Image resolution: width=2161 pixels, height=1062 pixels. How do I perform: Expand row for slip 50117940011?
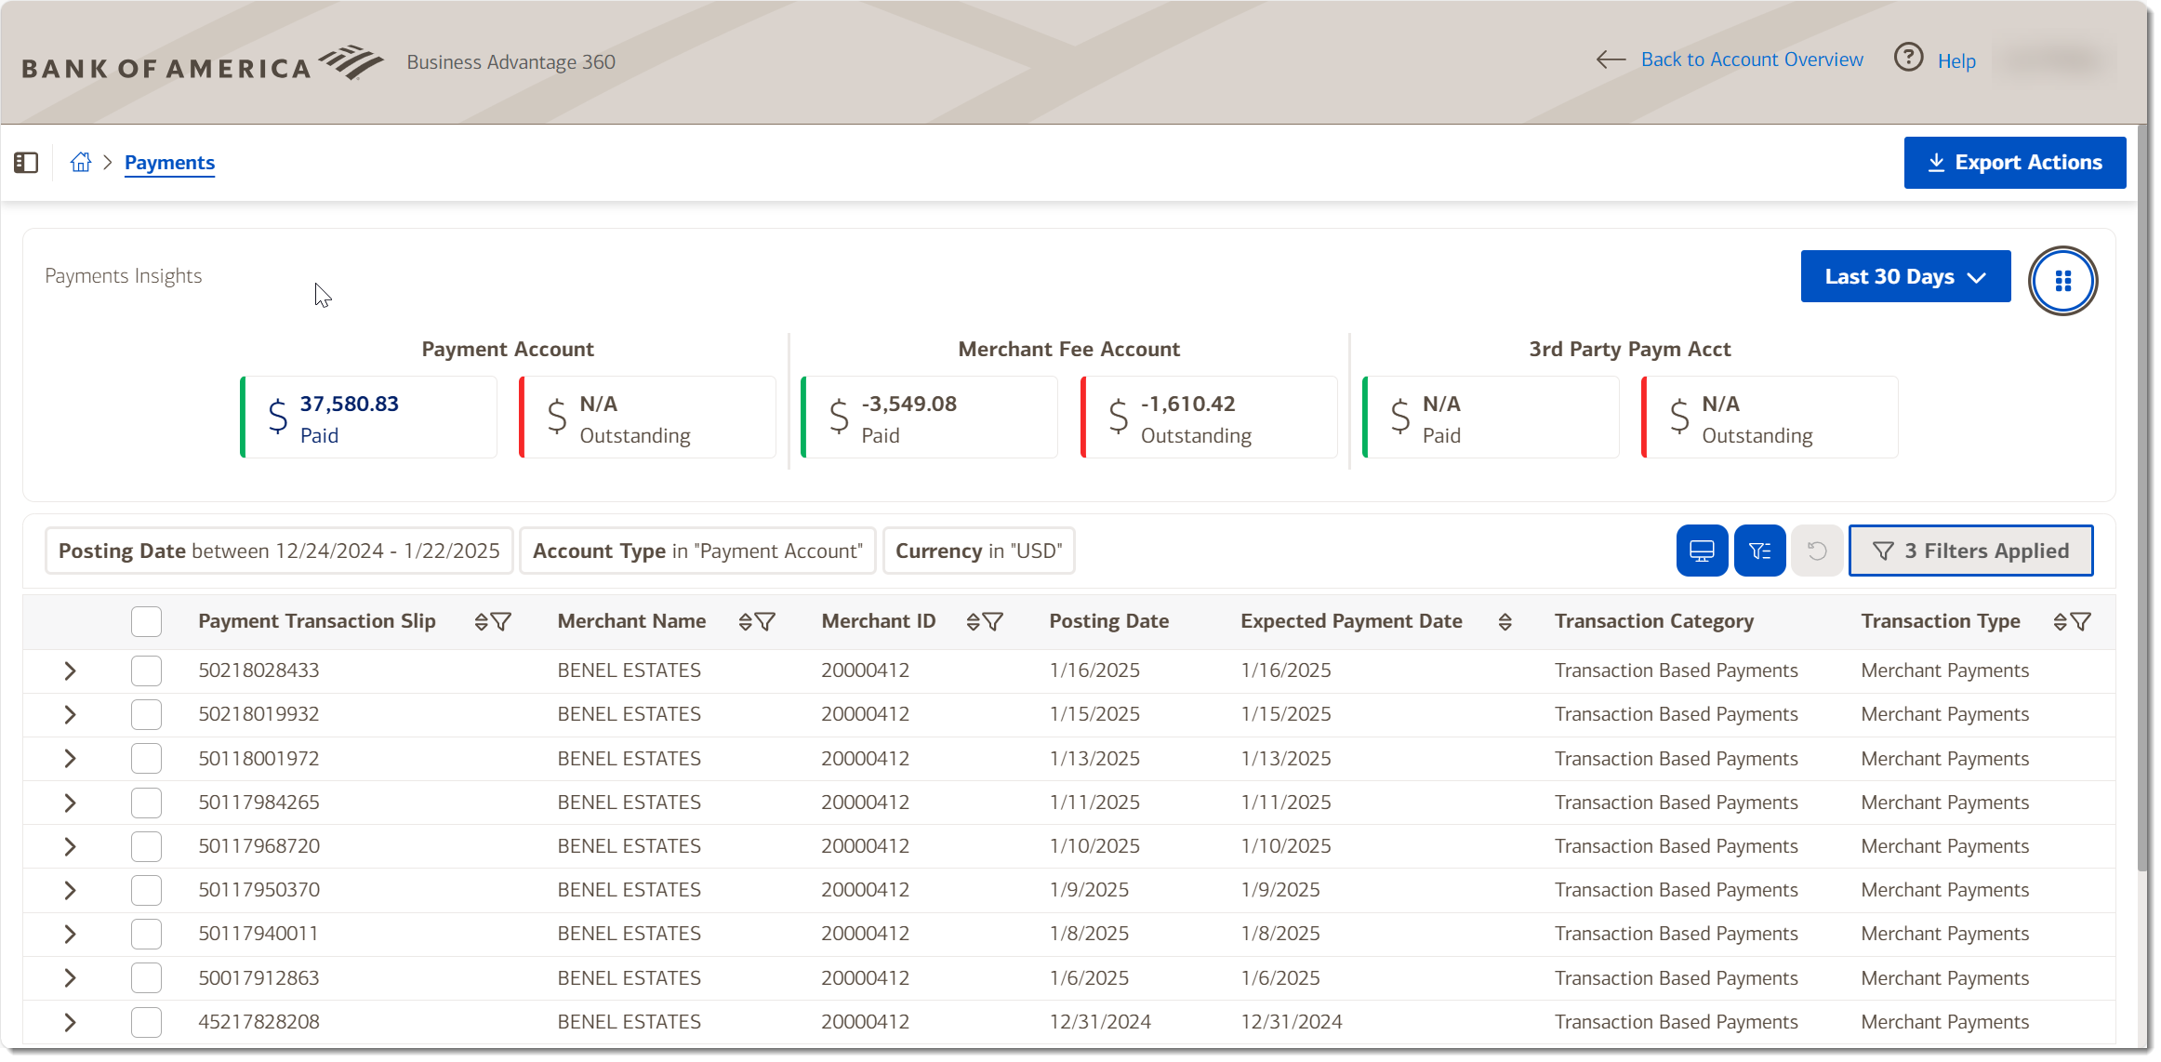70,934
